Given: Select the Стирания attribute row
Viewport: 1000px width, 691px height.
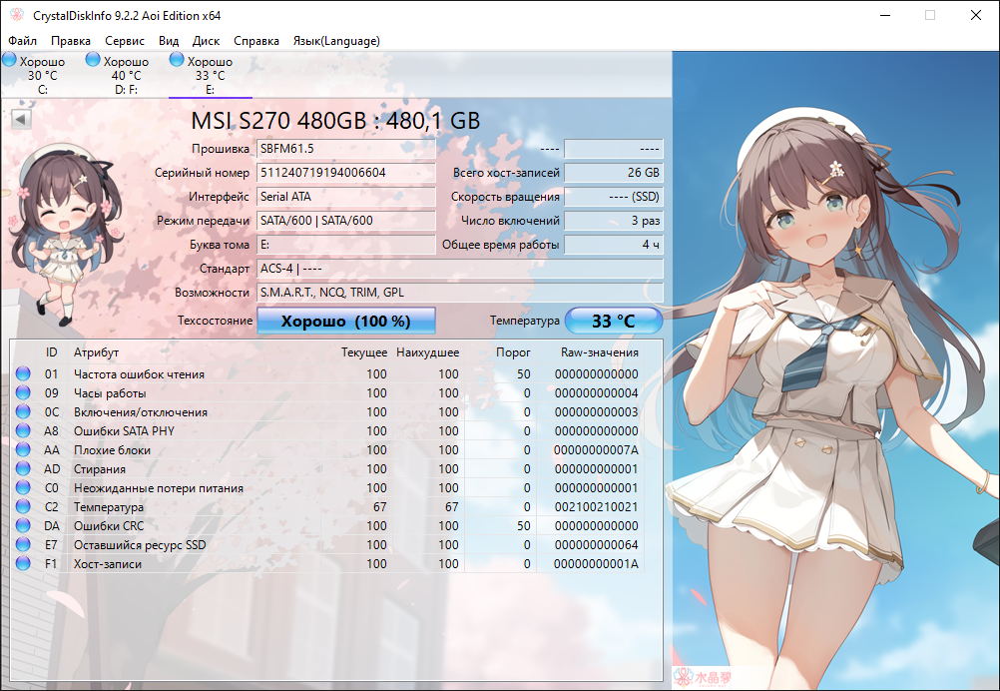Looking at the screenshot, I should click(x=327, y=469).
